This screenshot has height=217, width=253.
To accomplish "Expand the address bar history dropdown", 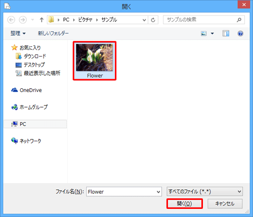I will pyautogui.click(x=144, y=20).
